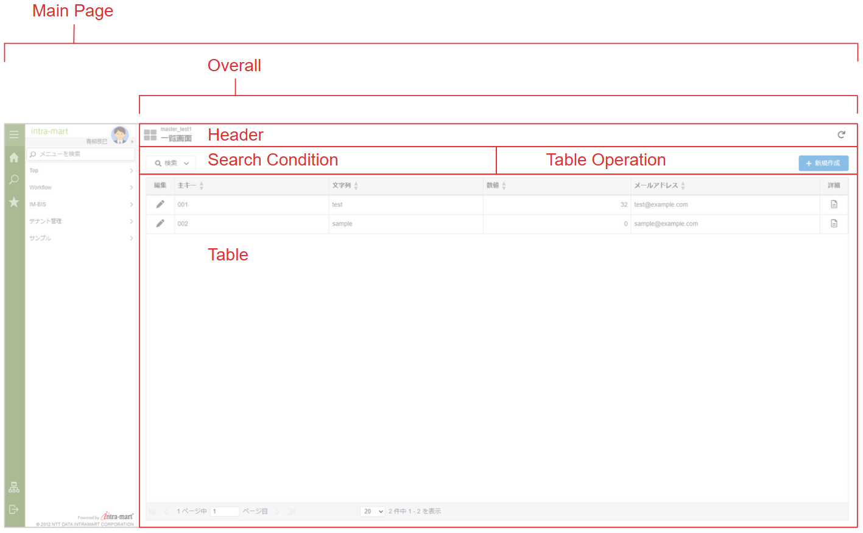Click the refresh icon in the header
The height and width of the screenshot is (533, 863).
[841, 134]
